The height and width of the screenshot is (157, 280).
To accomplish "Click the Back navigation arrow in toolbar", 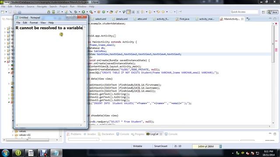I will pos(163,12).
